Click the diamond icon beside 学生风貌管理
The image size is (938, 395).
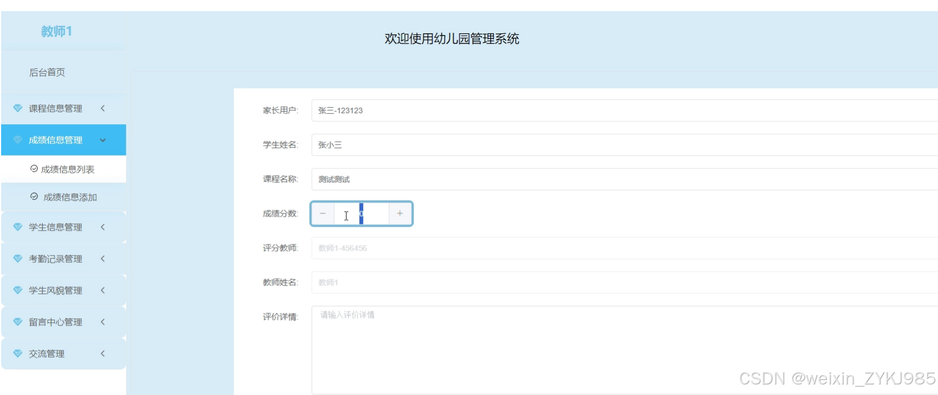[18, 291]
